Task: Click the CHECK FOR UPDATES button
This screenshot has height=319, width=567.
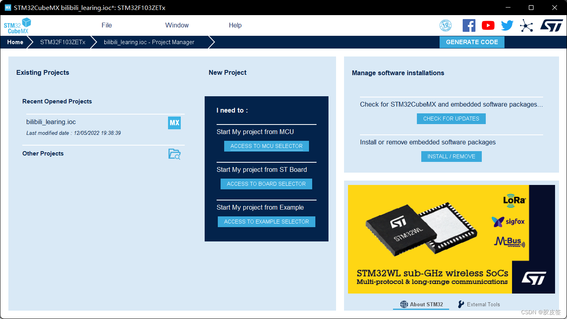Action: (451, 119)
